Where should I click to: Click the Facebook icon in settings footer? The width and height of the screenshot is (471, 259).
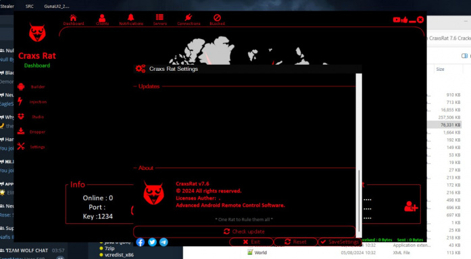coord(141,242)
